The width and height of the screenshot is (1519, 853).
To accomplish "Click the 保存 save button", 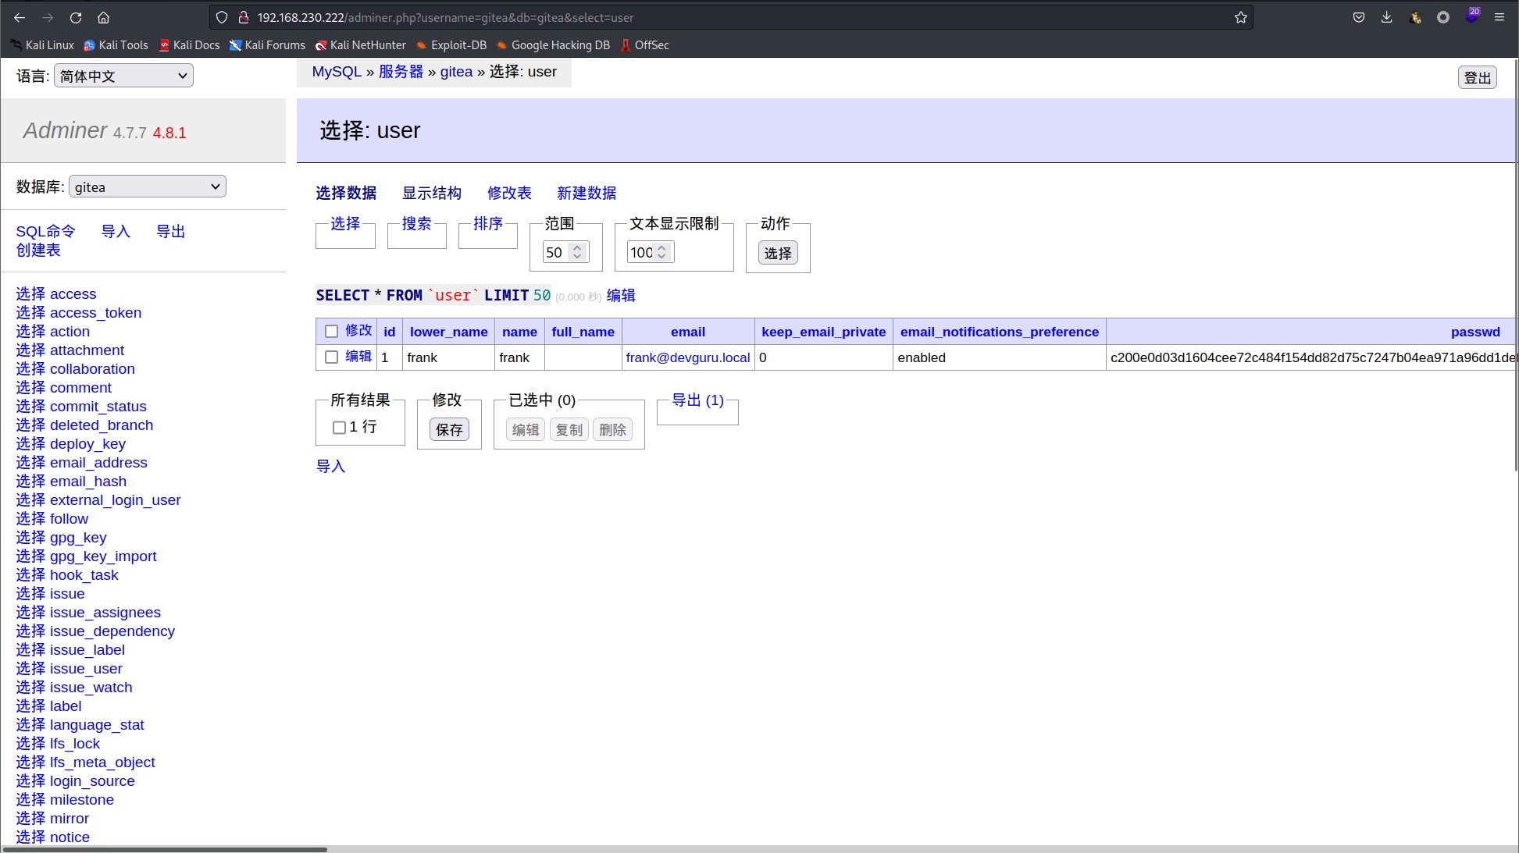I will (449, 429).
